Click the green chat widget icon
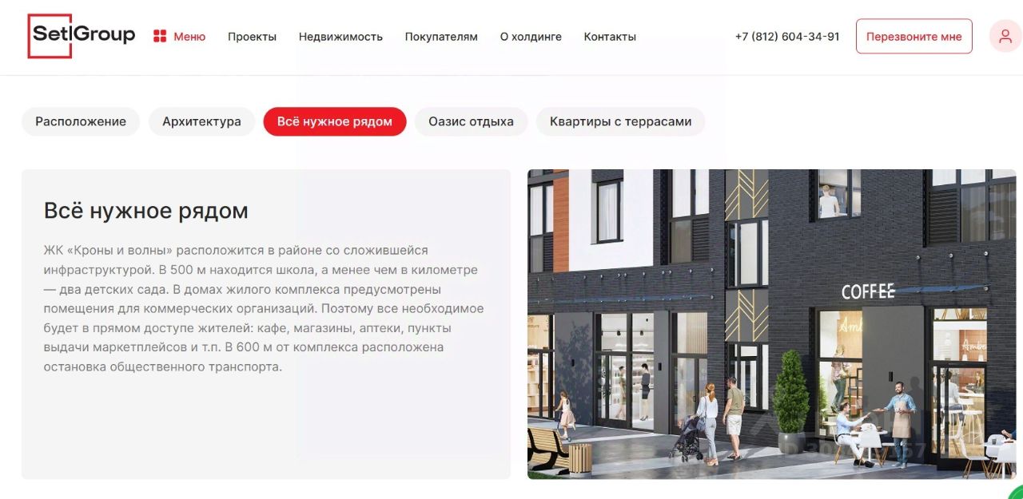The width and height of the screenshot is (1023, 499). click(1015, 492)
